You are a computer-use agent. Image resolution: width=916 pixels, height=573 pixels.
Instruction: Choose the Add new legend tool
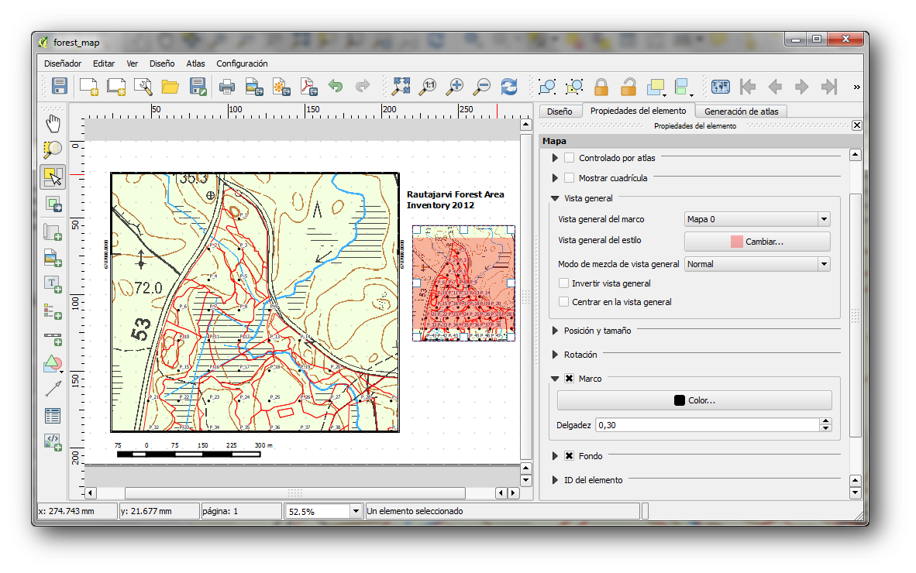[53, 311]
